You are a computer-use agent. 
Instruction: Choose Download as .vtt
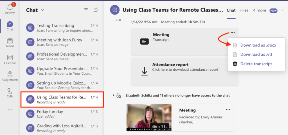[256, 54]
